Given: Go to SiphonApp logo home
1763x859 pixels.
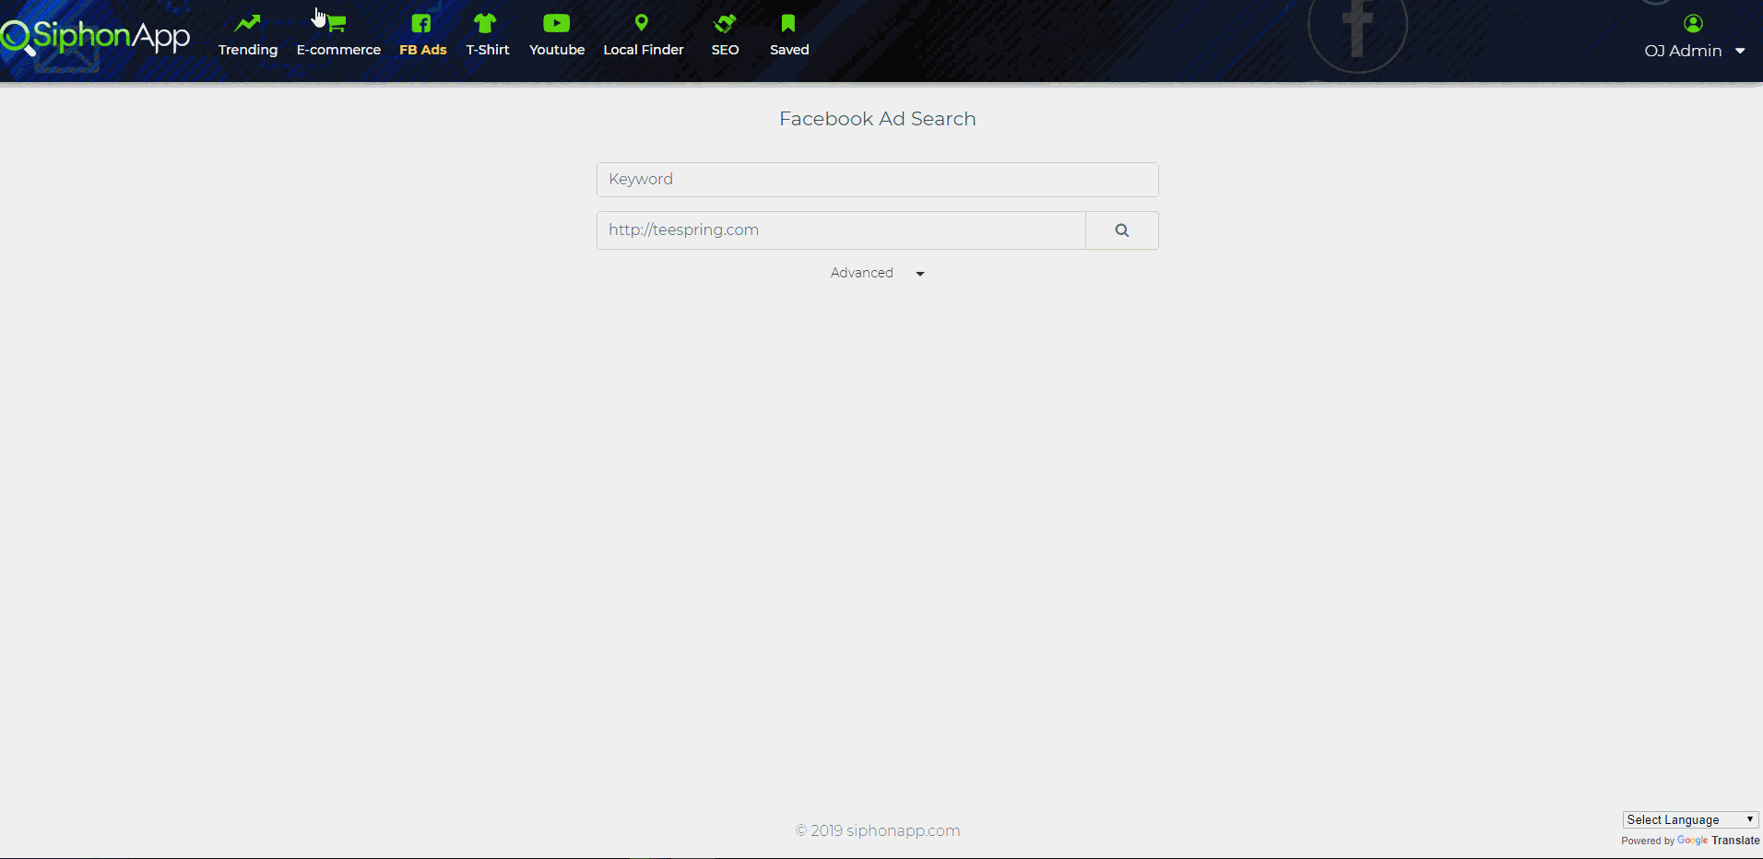Looking at the screenshot, I should click(x=95, y=37).
